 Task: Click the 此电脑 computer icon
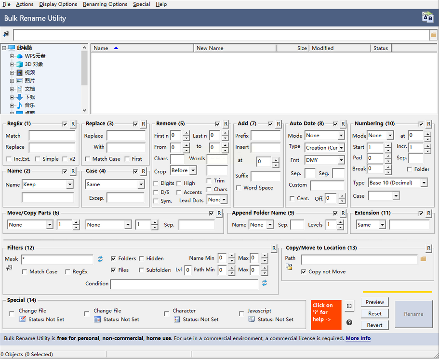click(12, 48)
